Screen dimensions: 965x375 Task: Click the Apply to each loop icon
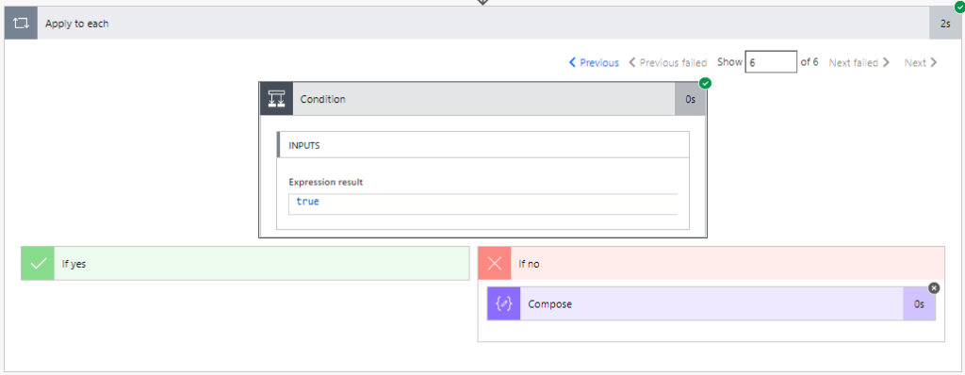click(x=21, y=24)
